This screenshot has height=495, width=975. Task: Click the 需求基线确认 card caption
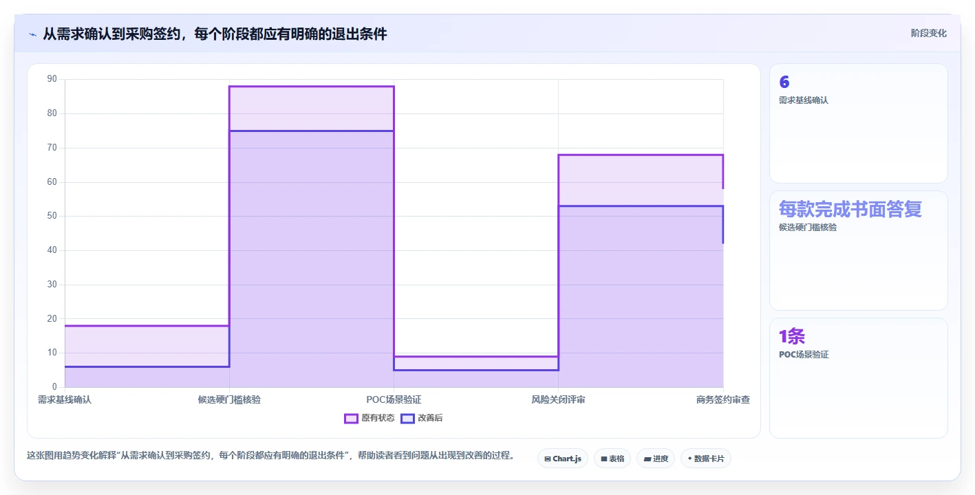click(x=804, y=100)
